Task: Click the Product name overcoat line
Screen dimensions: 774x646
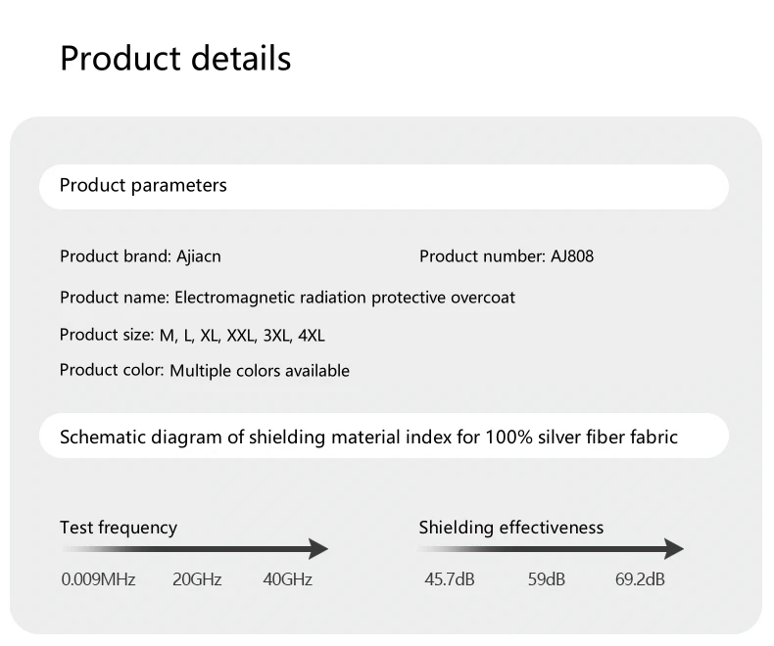Action: tap(287, 297)
